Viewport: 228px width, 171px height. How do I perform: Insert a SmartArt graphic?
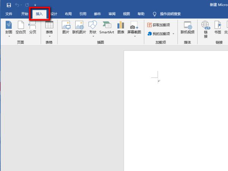click(x=106, y=27)
